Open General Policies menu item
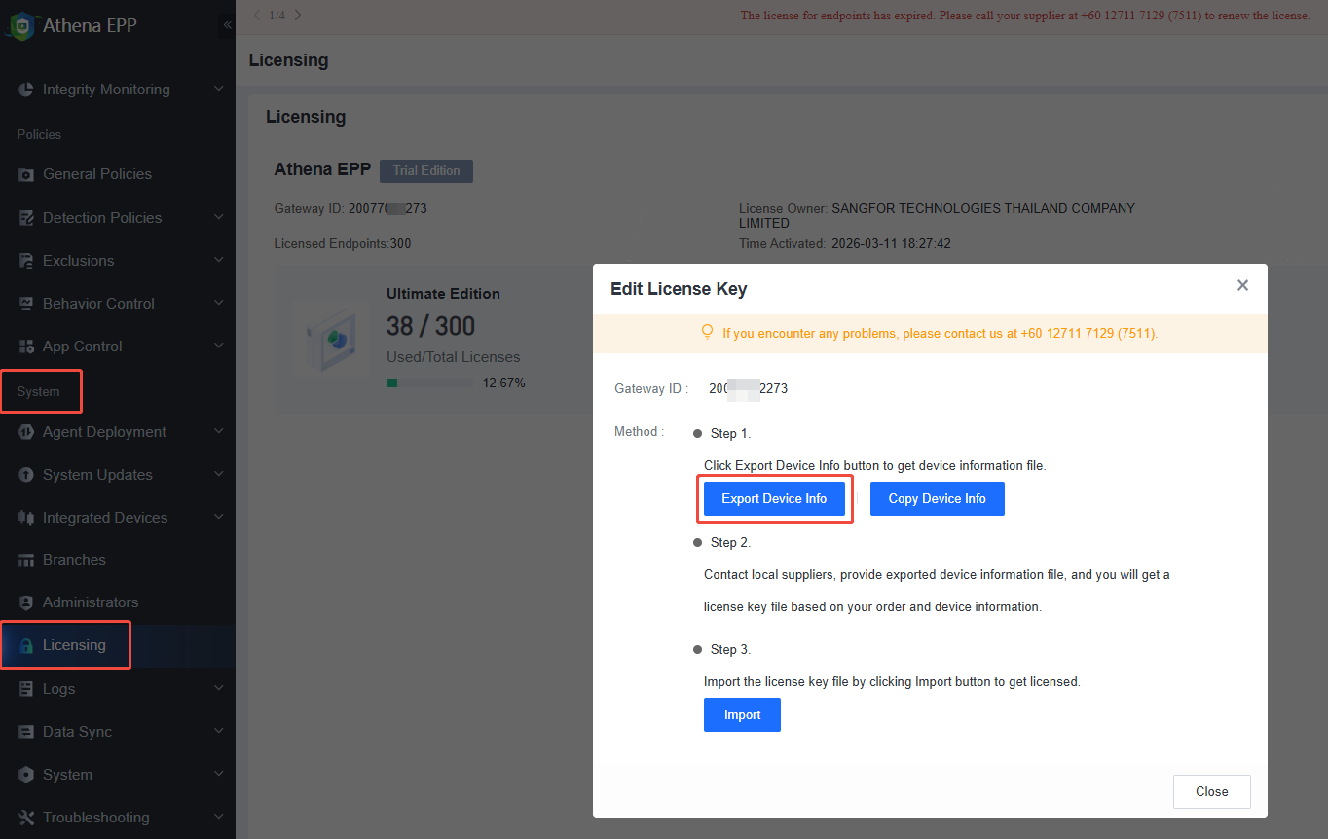Viewport: 1328px width, 839px height. tap(118, 174)
